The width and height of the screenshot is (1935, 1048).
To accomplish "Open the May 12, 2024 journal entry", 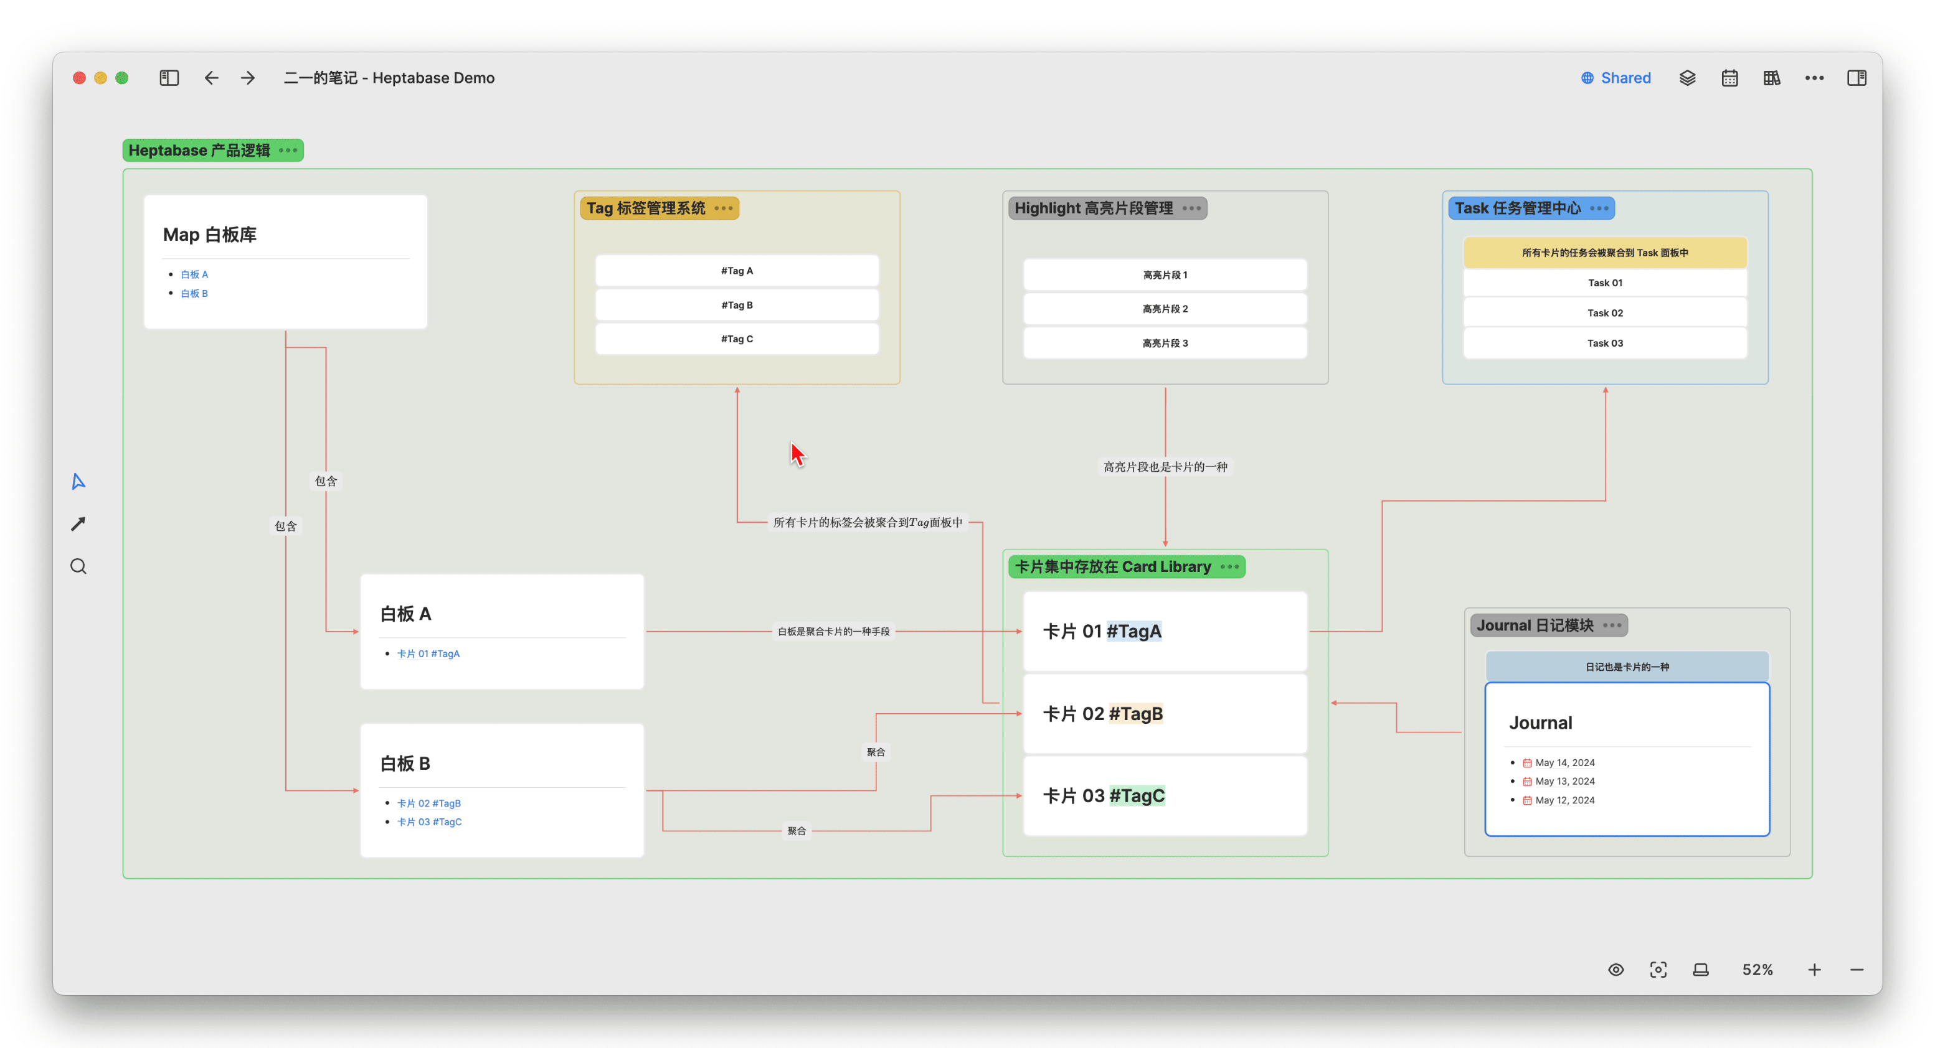I will (1564, 800).
